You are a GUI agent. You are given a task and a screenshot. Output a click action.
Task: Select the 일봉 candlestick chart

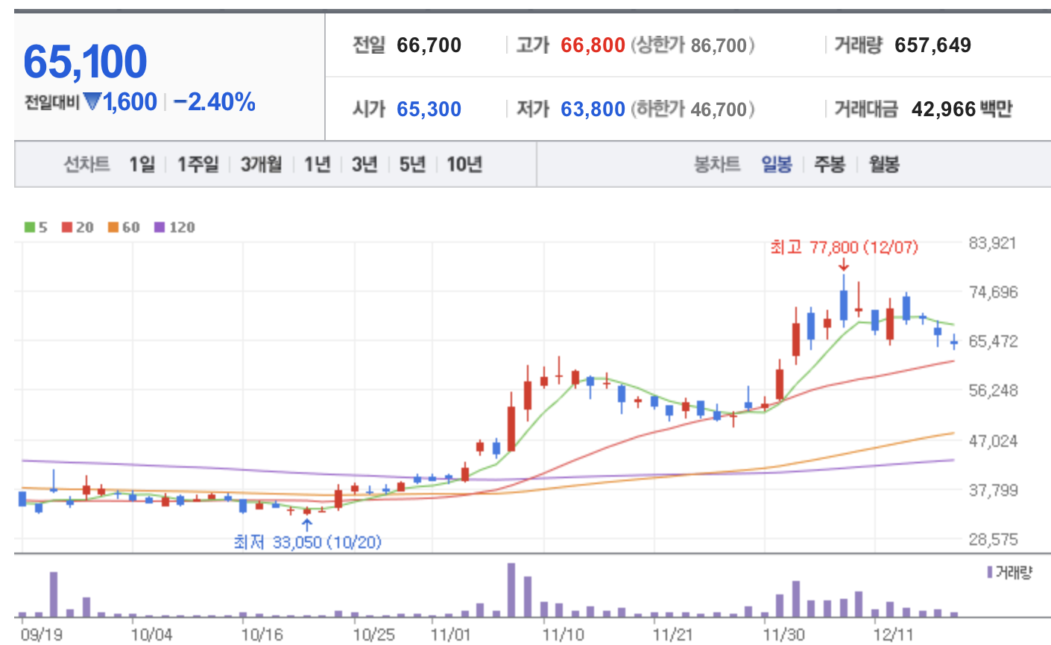(x=777, y=164)
